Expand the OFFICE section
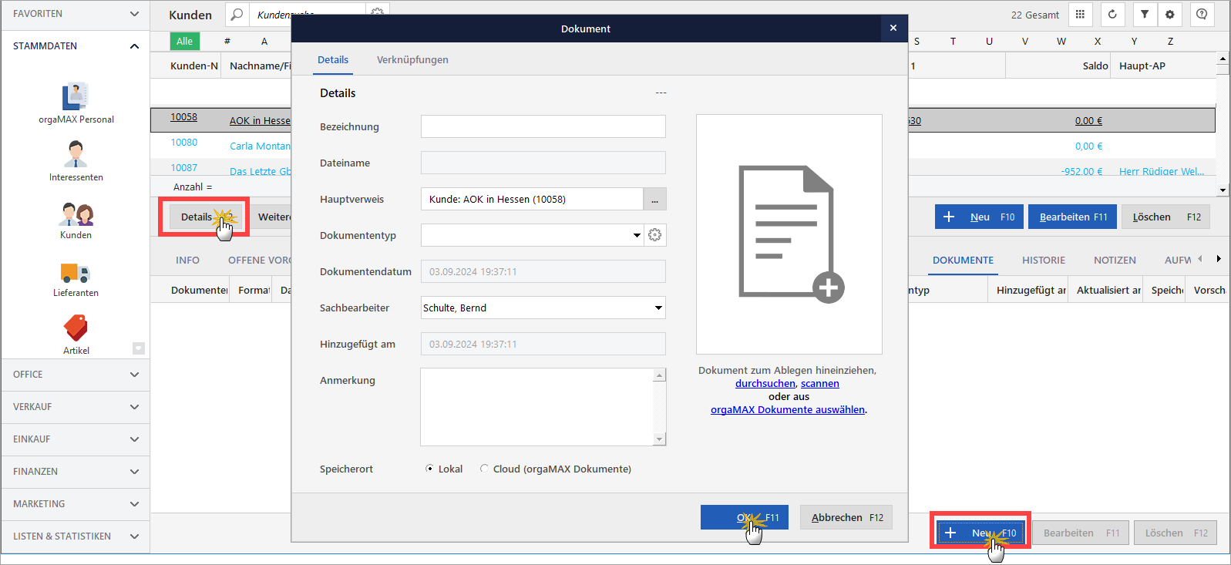Viewport: 1231px width, 565px height. 75,375
